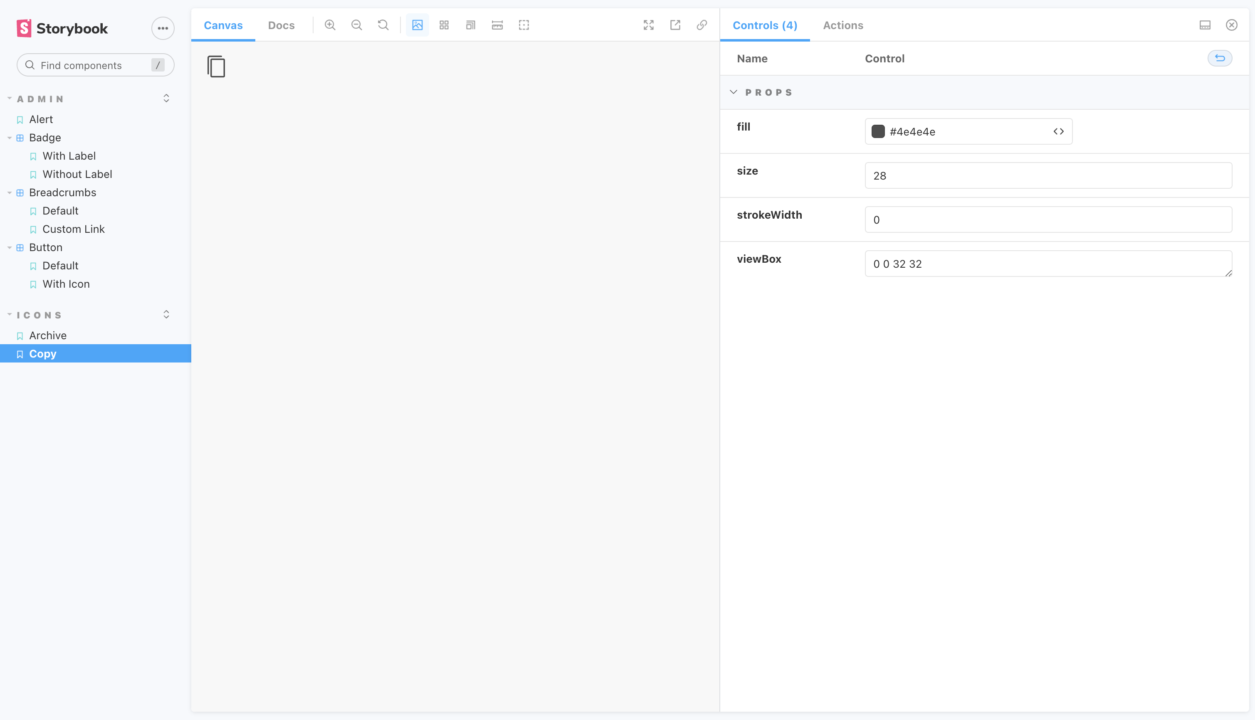Screen dimensions: 1255x720
Task: Go full screen with the expand icon
Action: tap(649, 25)
